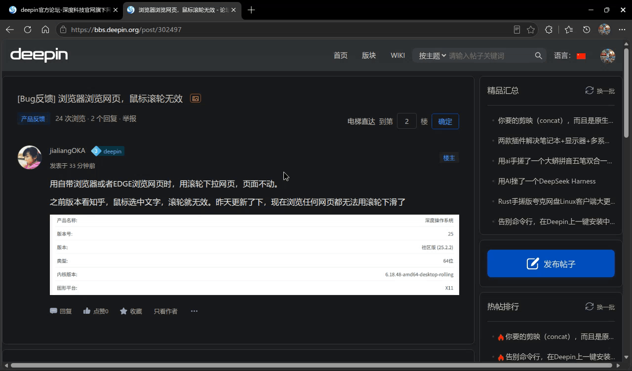Click the deepin logo in header

(x=39, y=55)
